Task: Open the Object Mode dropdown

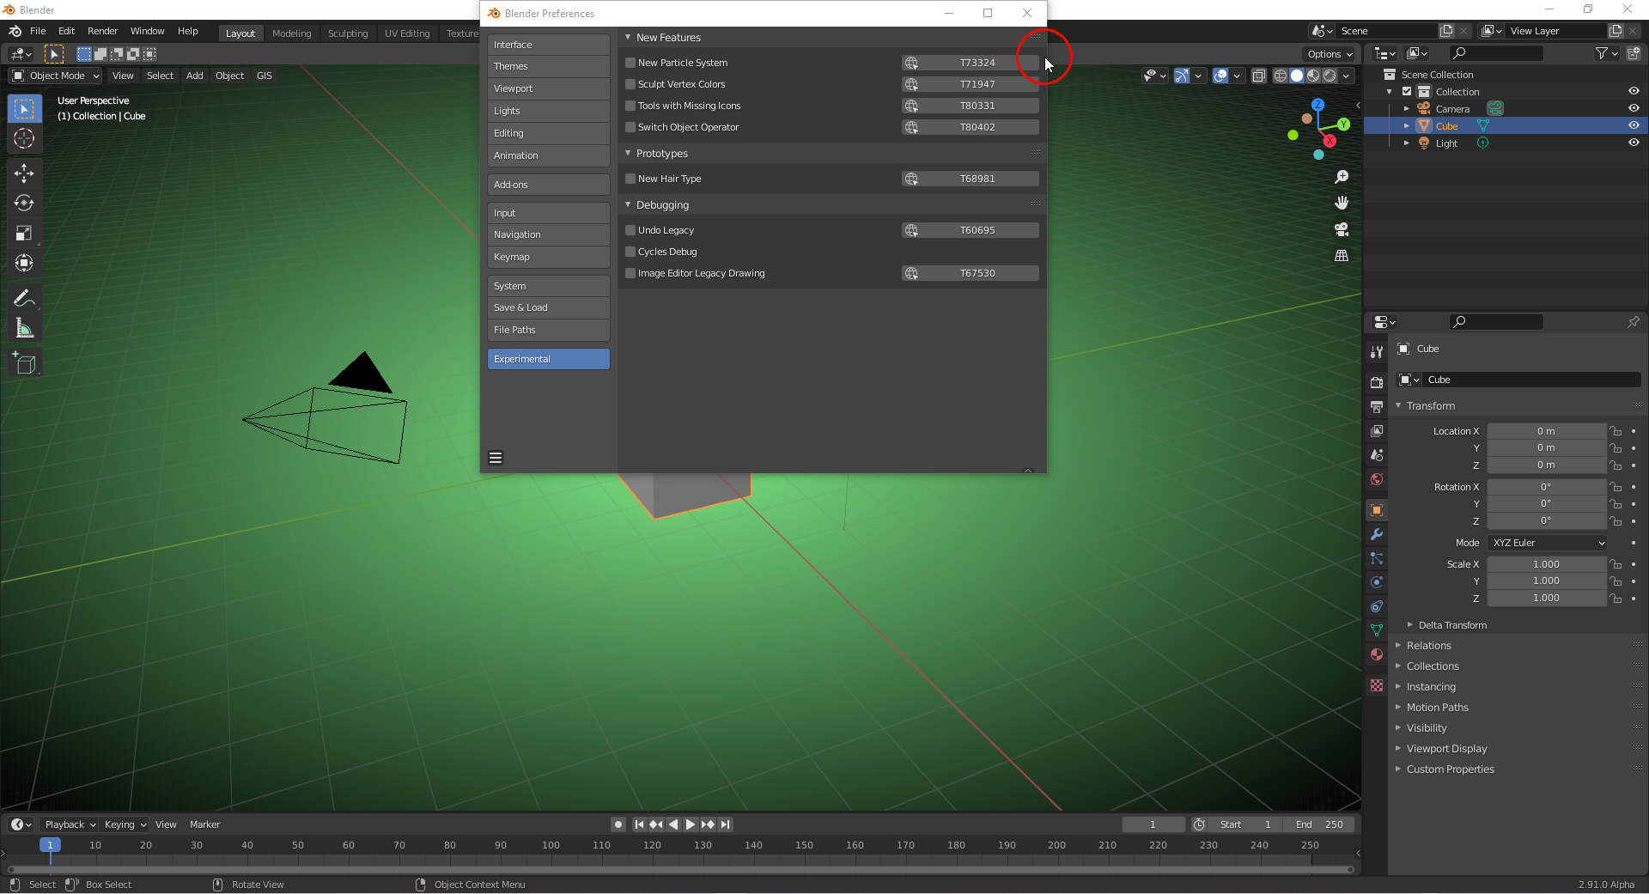Action: click(x=55, y=76)
